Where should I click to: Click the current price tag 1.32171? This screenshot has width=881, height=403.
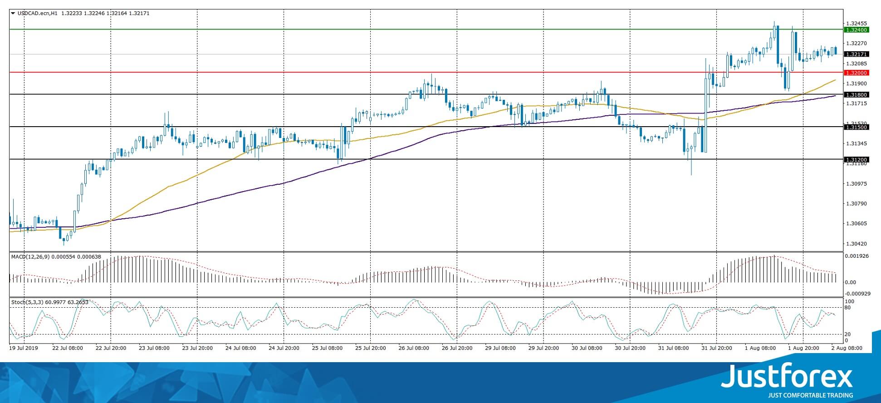856,54
